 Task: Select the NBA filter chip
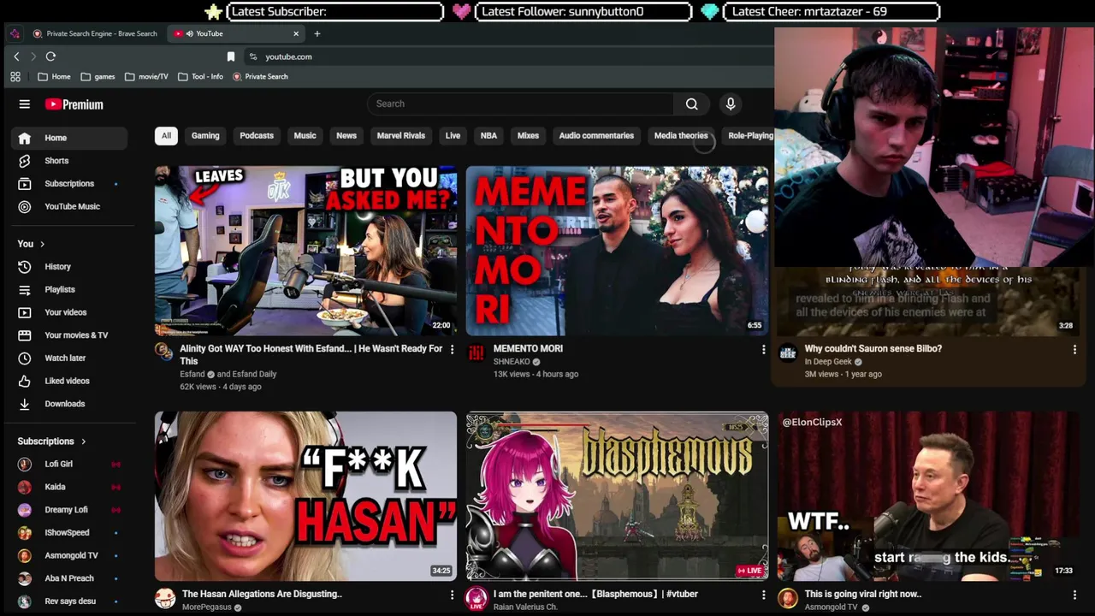pyautogui.click(x=488, y=136)
